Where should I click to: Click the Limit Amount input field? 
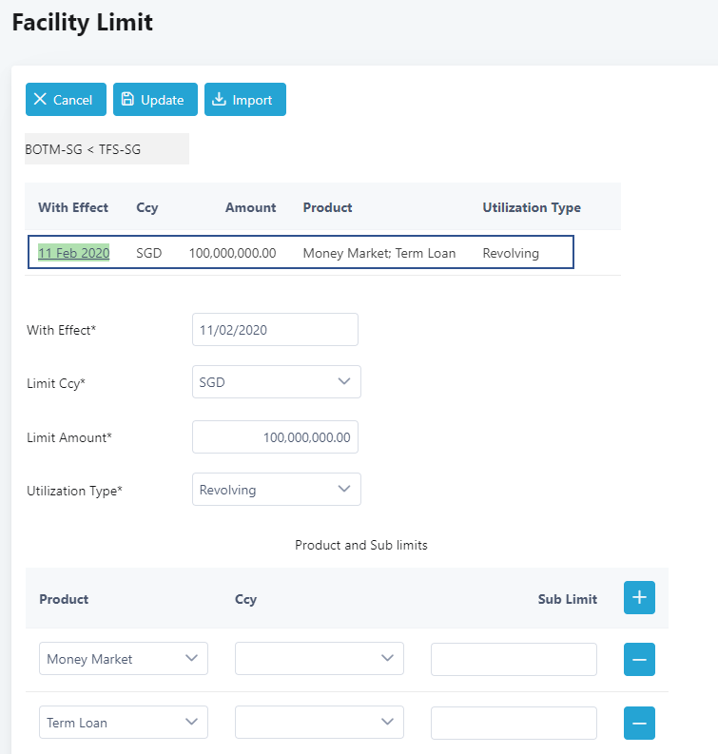[275, 437]
